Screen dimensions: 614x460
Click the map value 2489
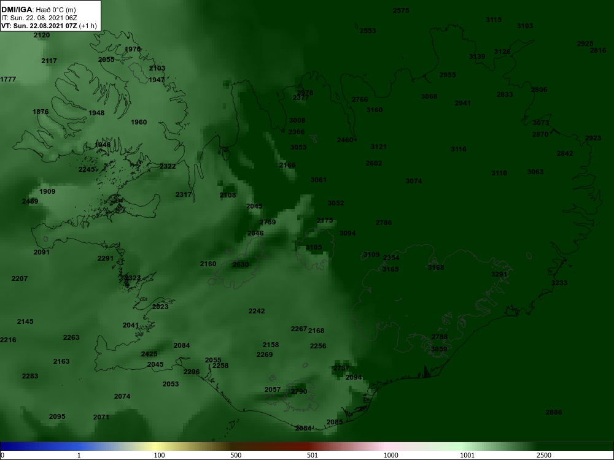[x=30, y=201]
